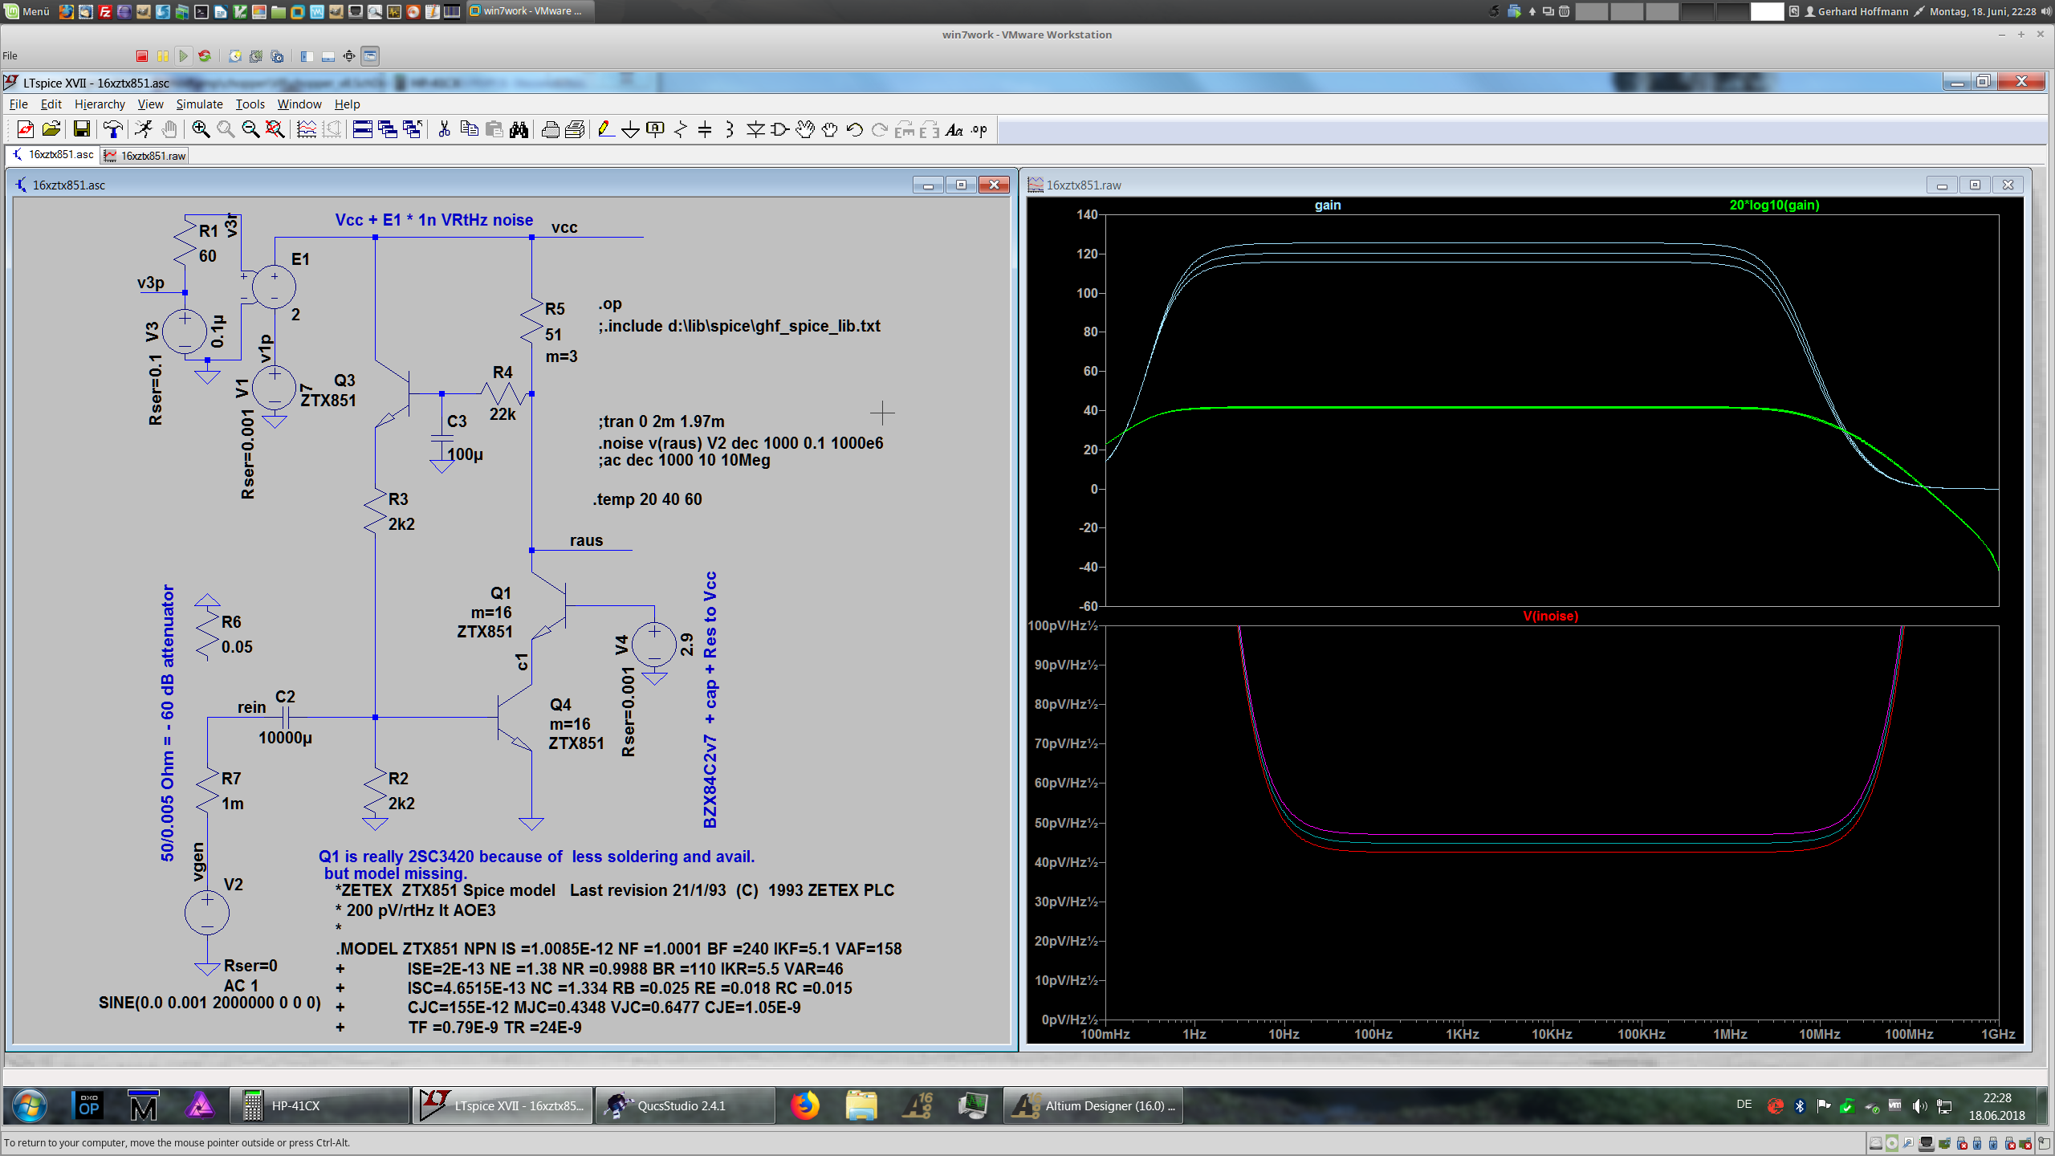2055x1156 pixels.
Task: Switch to QucsStudio 2.4.1 taskbar button
Action: point(686,1106)
